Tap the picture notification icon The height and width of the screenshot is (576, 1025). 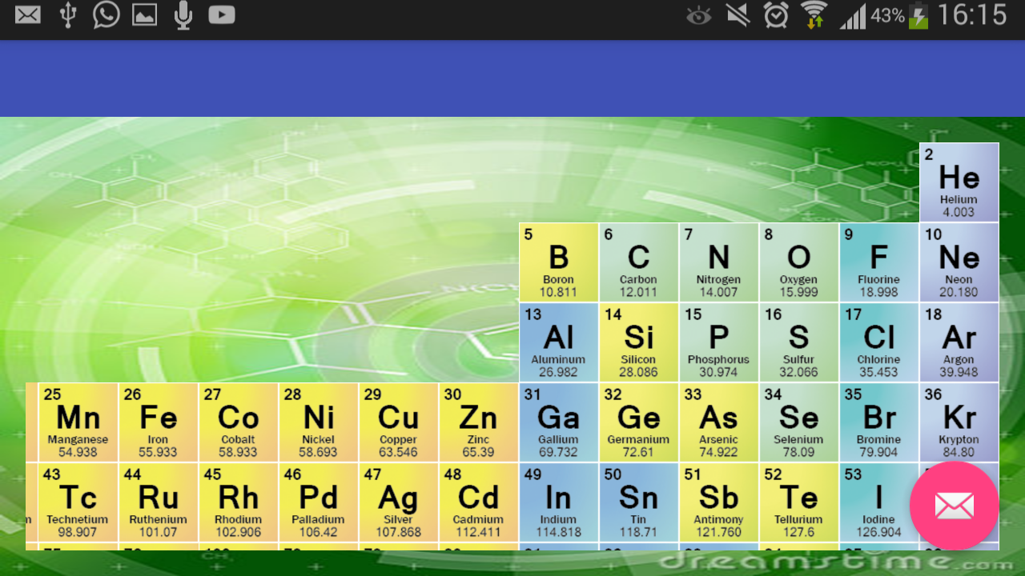[144, 15]
